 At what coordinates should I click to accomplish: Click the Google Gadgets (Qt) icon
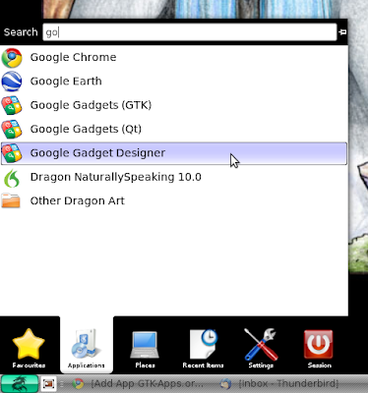[x=12, y=130]
